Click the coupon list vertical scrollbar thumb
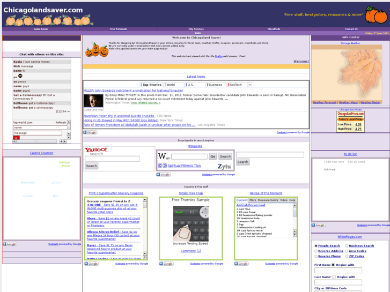This screenshot has width=390, height=292. pyautogui.click(x=145, y=205)
